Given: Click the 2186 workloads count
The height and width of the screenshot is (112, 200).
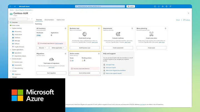Looking at the screenshot, I should [39, 35].
